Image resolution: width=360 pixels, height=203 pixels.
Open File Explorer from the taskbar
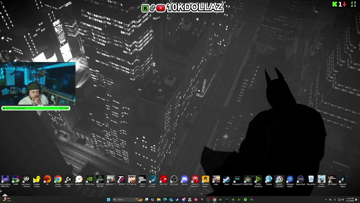tap(159, 200)
